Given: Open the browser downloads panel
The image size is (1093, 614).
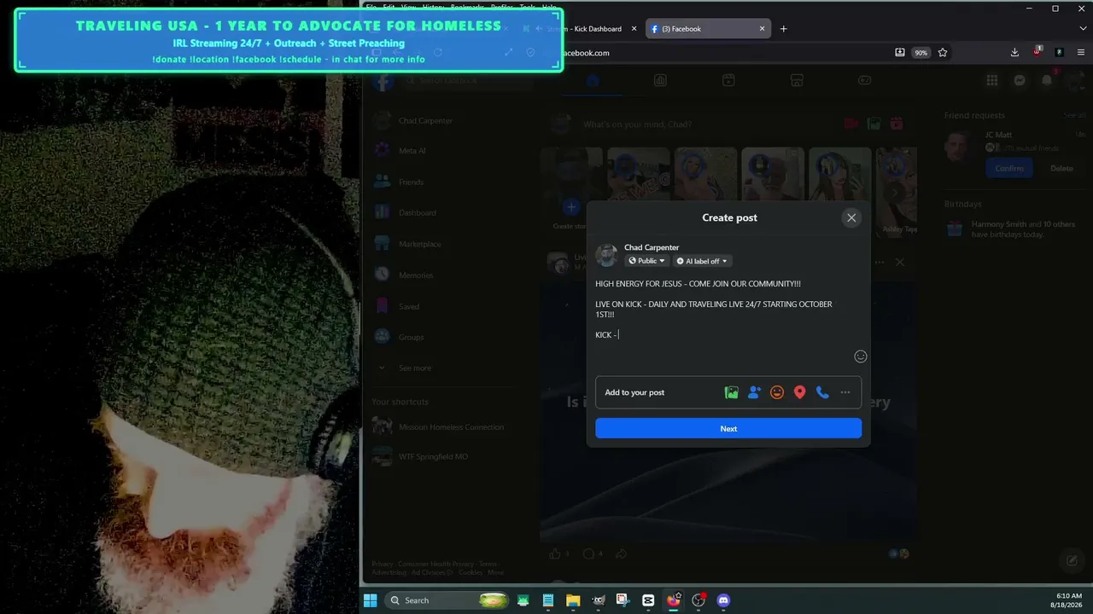Looking at the screenshot, I should tap(1014, 53).
